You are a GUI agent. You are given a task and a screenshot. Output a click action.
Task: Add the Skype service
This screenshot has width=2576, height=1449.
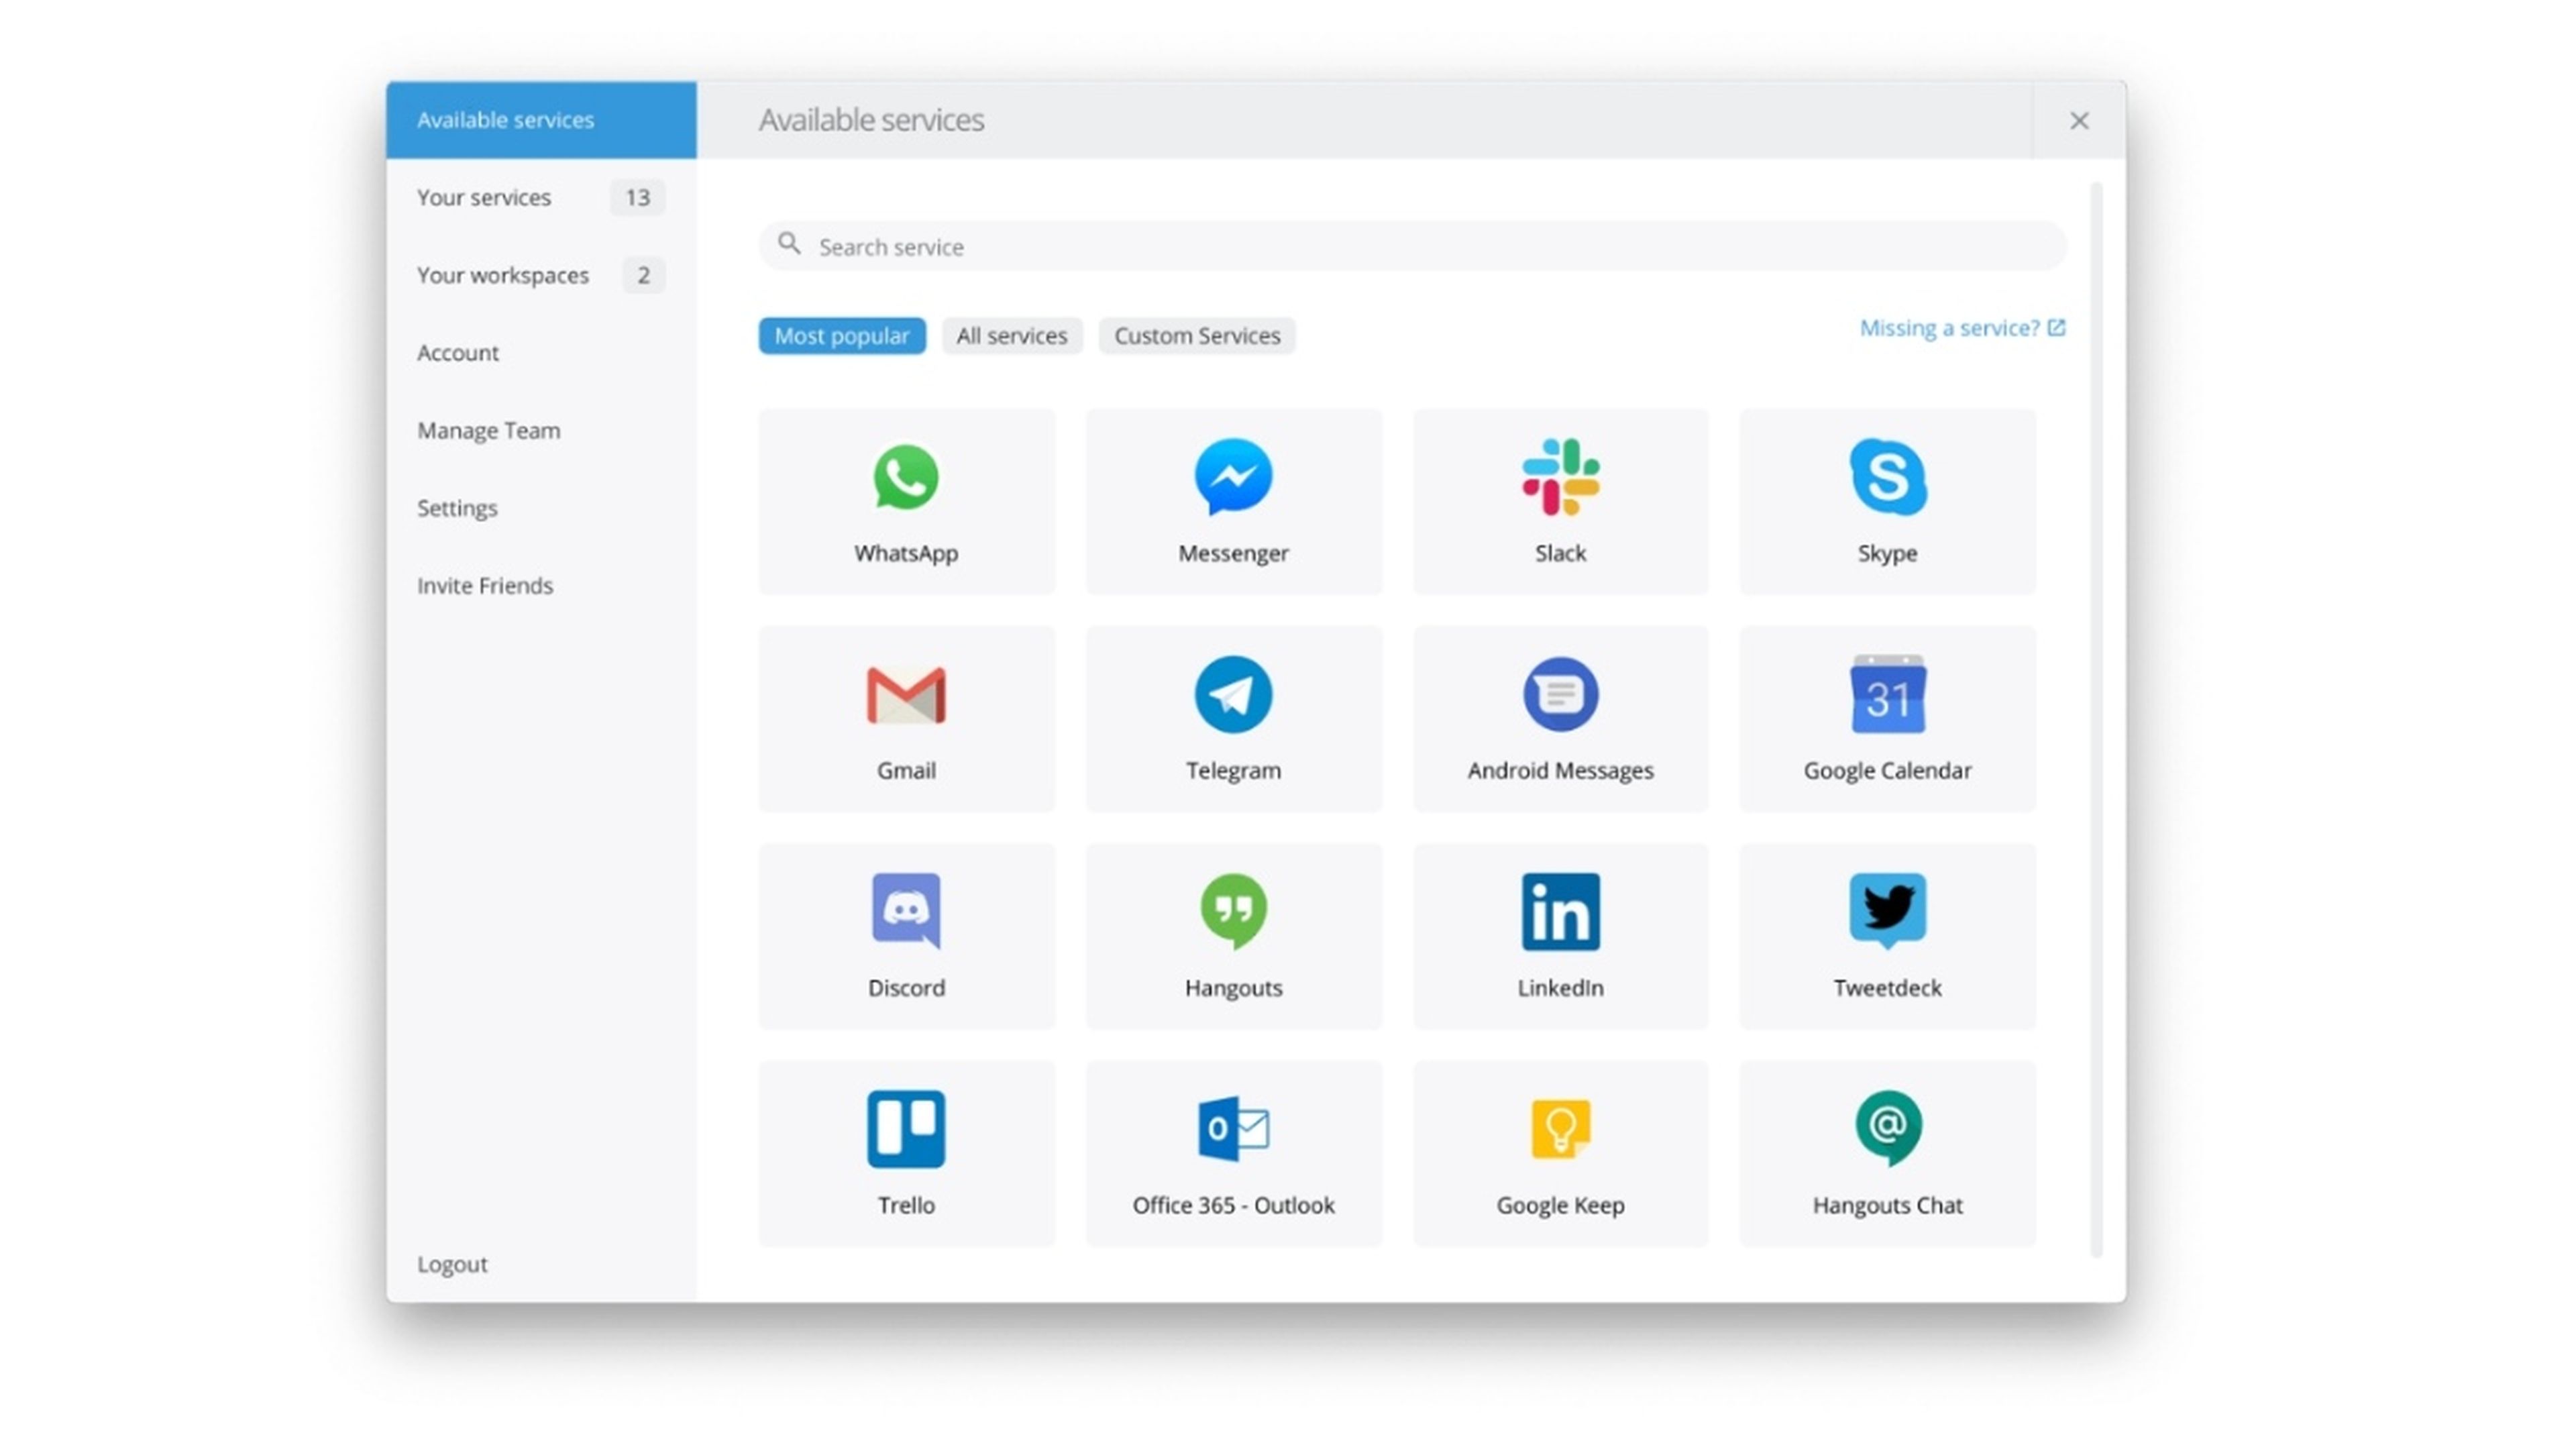1887,501
